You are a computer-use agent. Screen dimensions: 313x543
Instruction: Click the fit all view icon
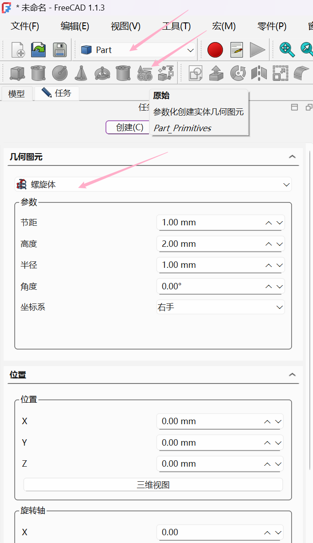(x=287, y=50)
